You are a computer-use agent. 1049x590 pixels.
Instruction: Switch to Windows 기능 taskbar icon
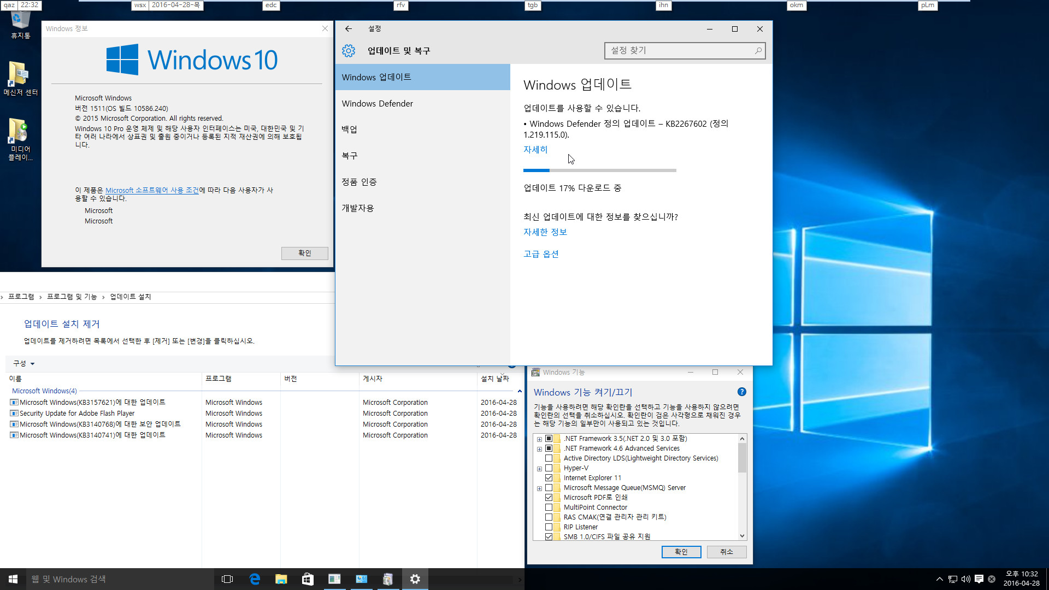click(x=388, y=579)
